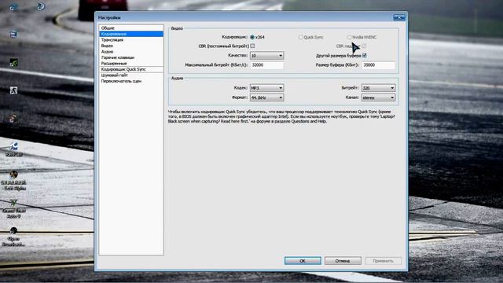Select the Quick Sync encoder radio button
Image resolution: width=503 pixels, height=283 pixels.
(x=300, y=37)
